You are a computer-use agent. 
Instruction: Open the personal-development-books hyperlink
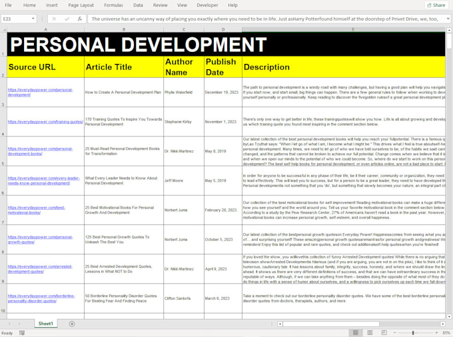(40, 151)
